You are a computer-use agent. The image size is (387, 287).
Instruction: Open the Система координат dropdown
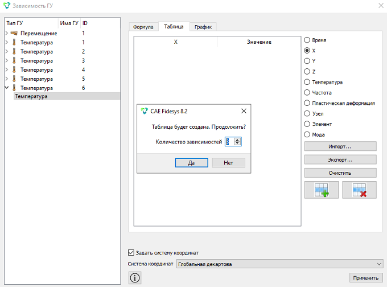[280, 264]
